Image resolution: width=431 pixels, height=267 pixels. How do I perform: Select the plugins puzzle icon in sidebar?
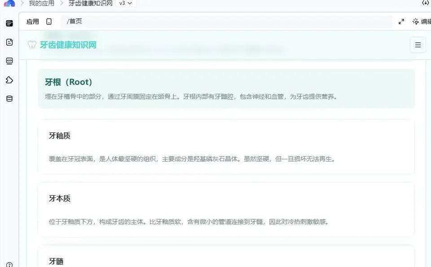(x=9, y=80)
